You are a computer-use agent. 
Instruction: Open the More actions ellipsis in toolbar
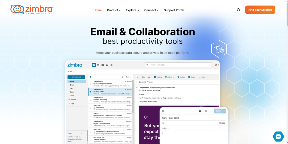[x=202, y=77]
